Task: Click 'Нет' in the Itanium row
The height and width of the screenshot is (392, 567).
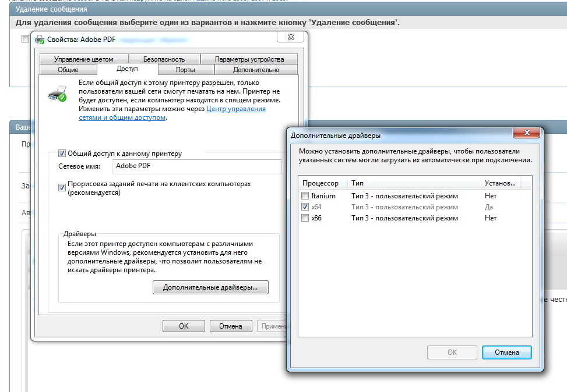Action: pos(491,196)
